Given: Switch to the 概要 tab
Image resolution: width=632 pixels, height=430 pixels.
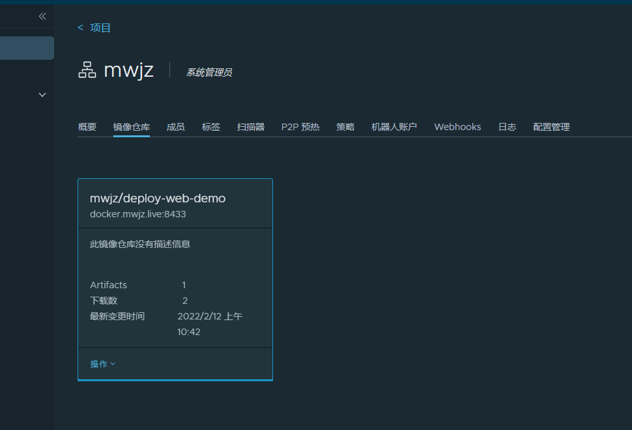Looking at the screenshot, I should click(87, 127).
